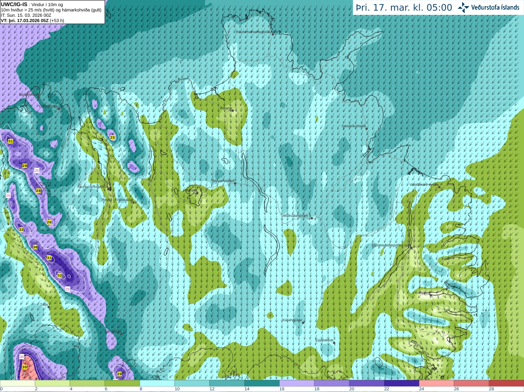Click the 8–10 m/s light cyan legend swatch
This screenshot has height=392, width=524.
[x=157, y=383]
